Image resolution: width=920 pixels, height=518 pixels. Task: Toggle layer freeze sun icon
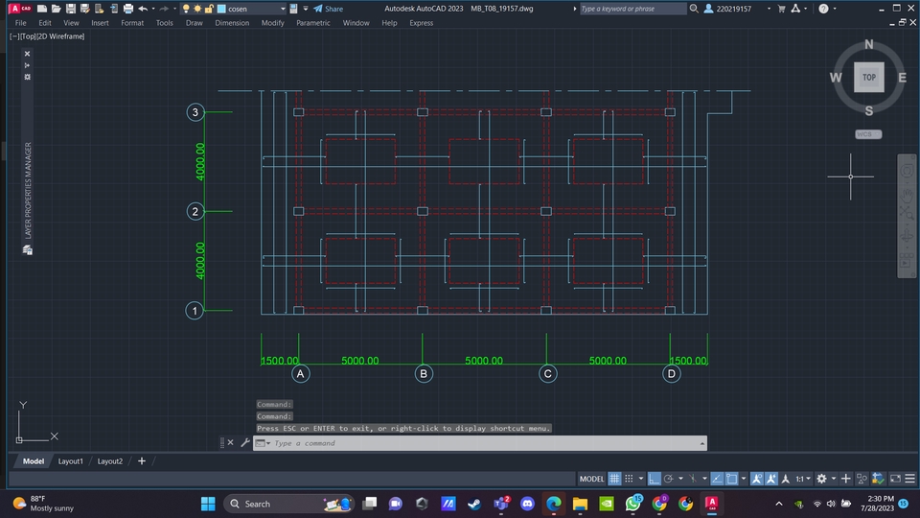[x=197, y=9]
